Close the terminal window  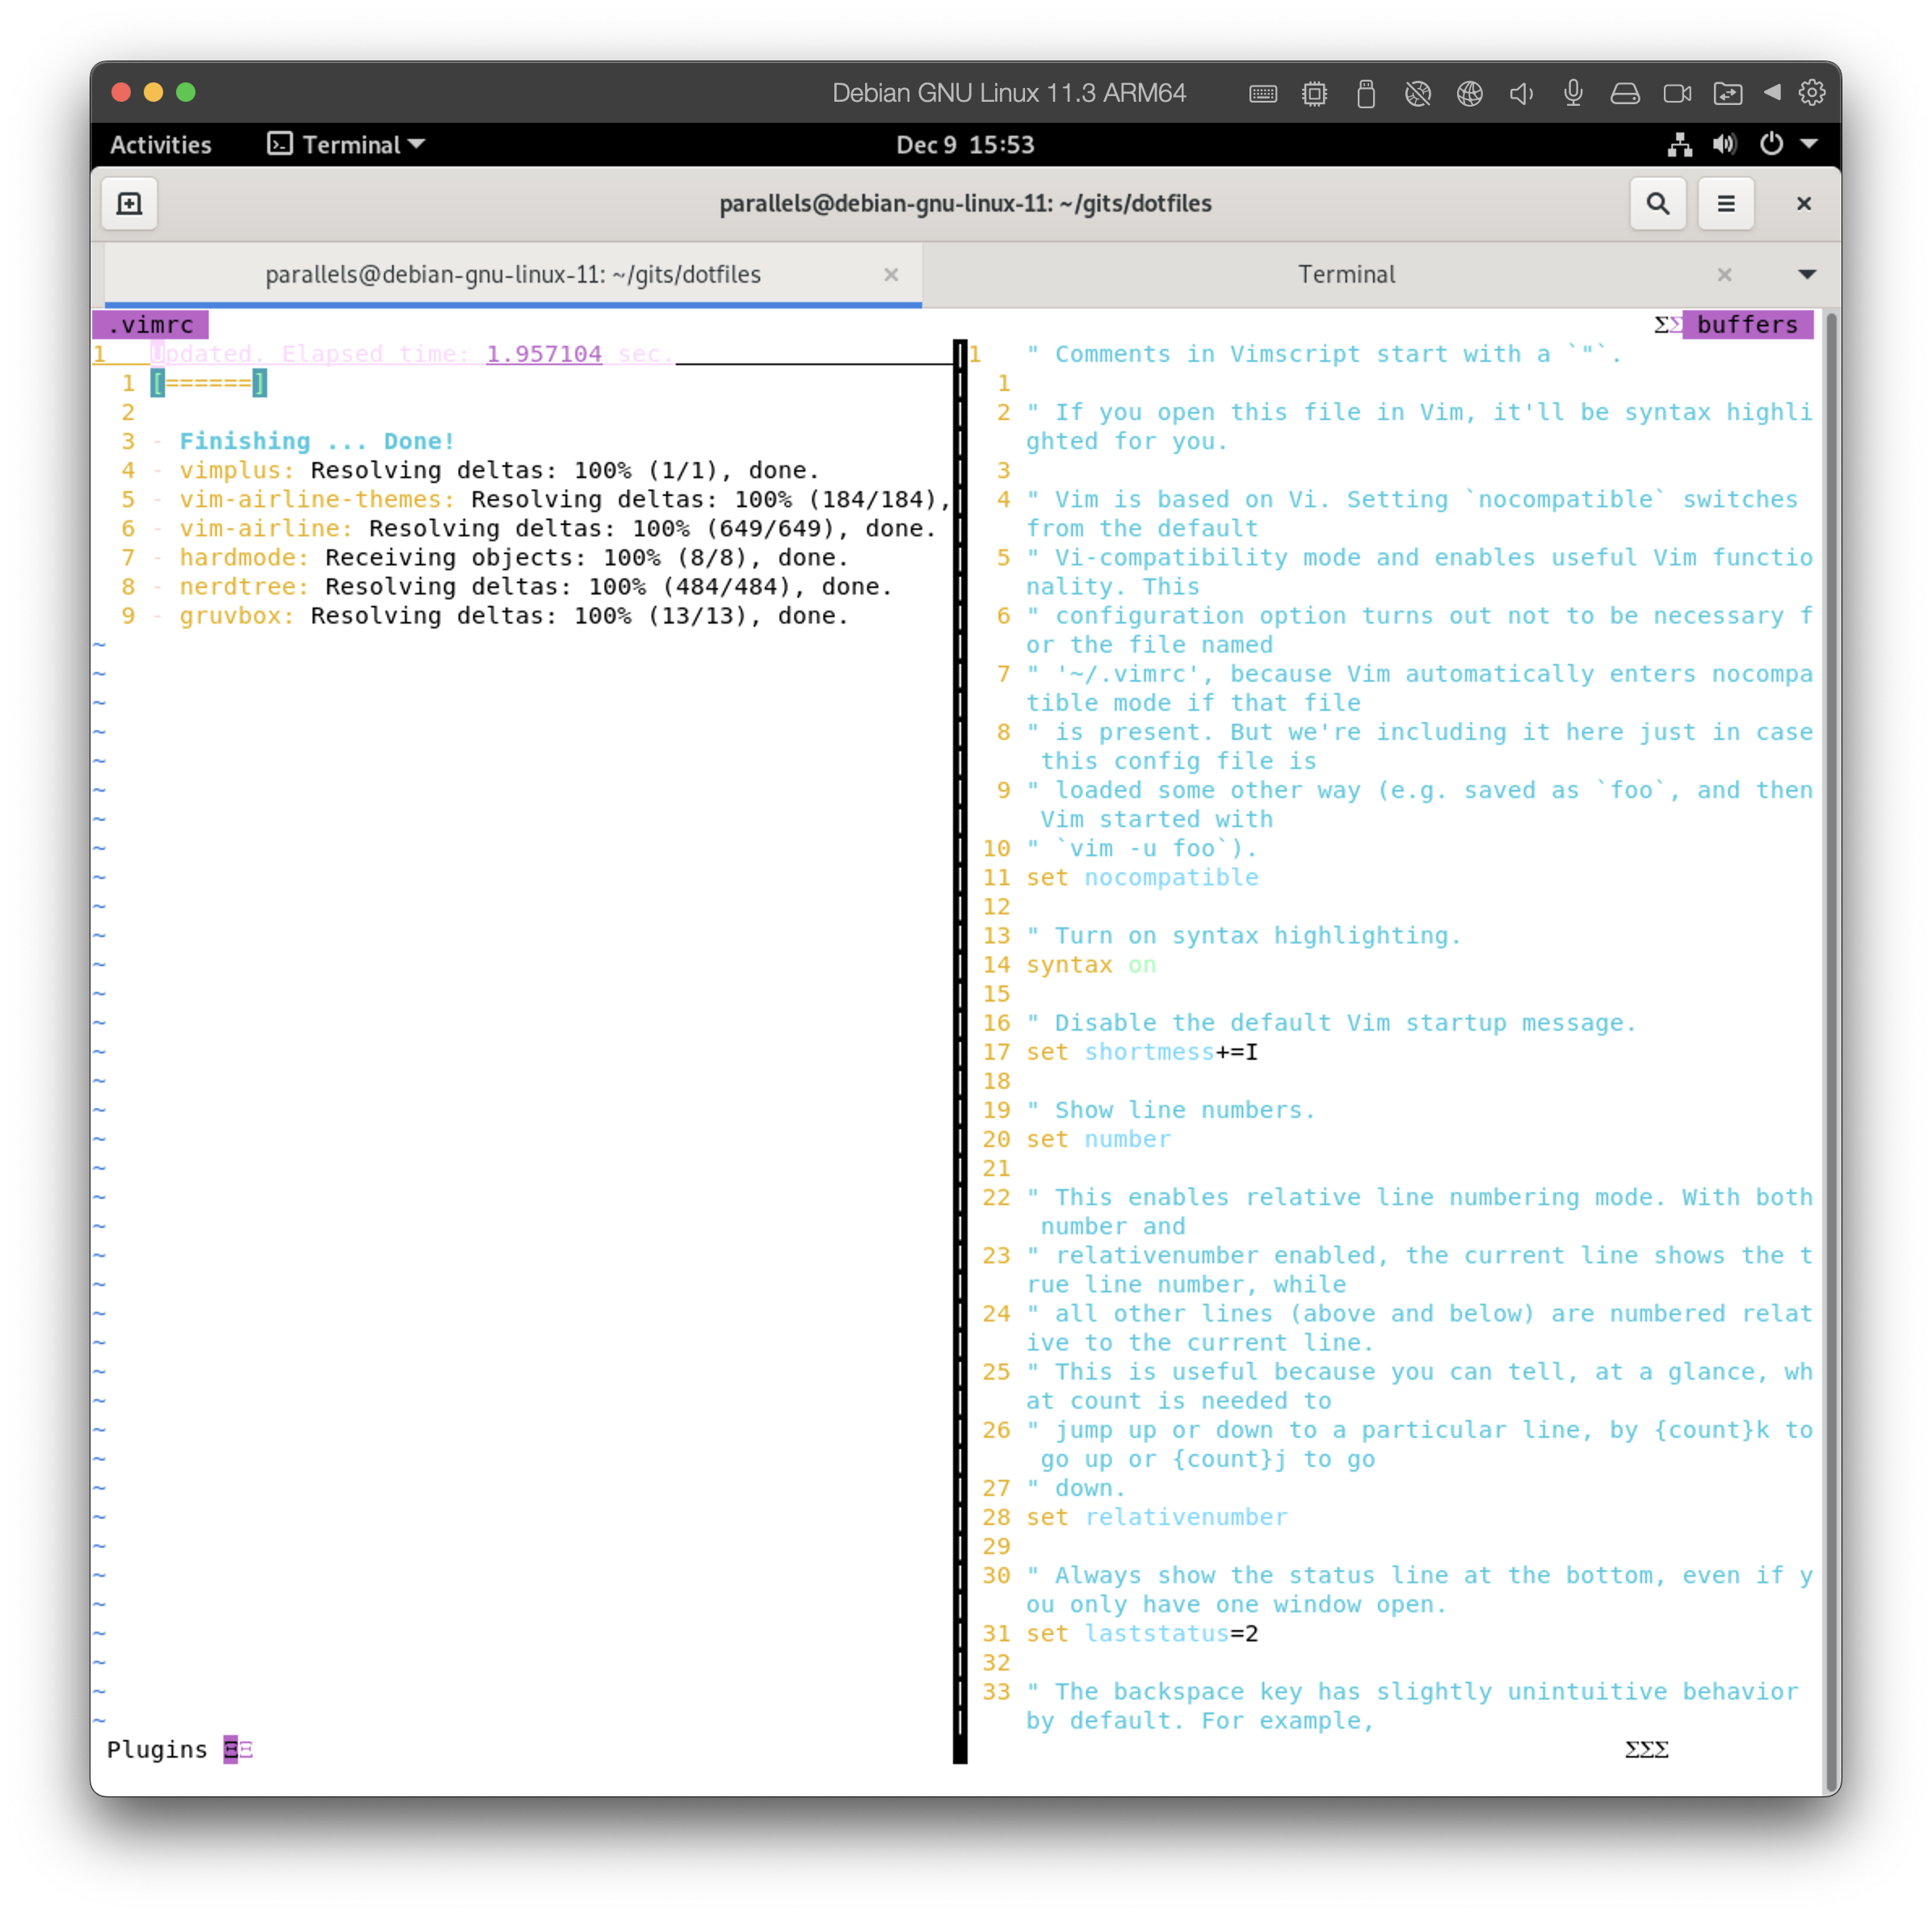1803,204
